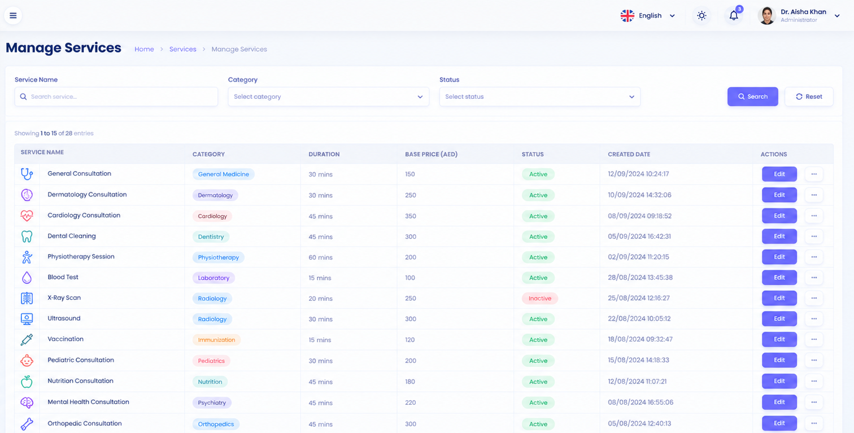The image size is (854, 433).
Task: Click the Dermatology Consultation service icon
Action: [x=27, y=195]
